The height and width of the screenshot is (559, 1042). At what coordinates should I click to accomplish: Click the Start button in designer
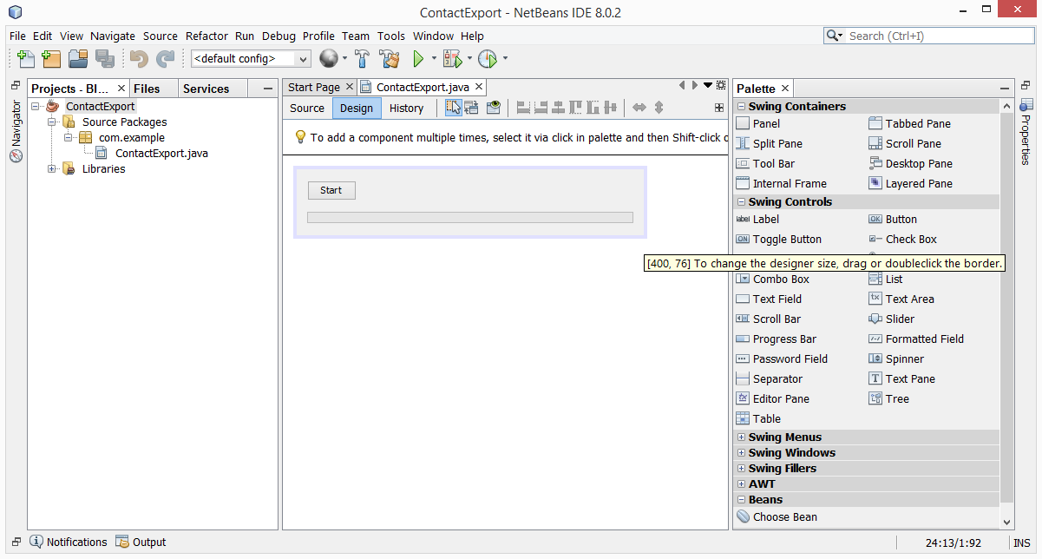(331, 191)
